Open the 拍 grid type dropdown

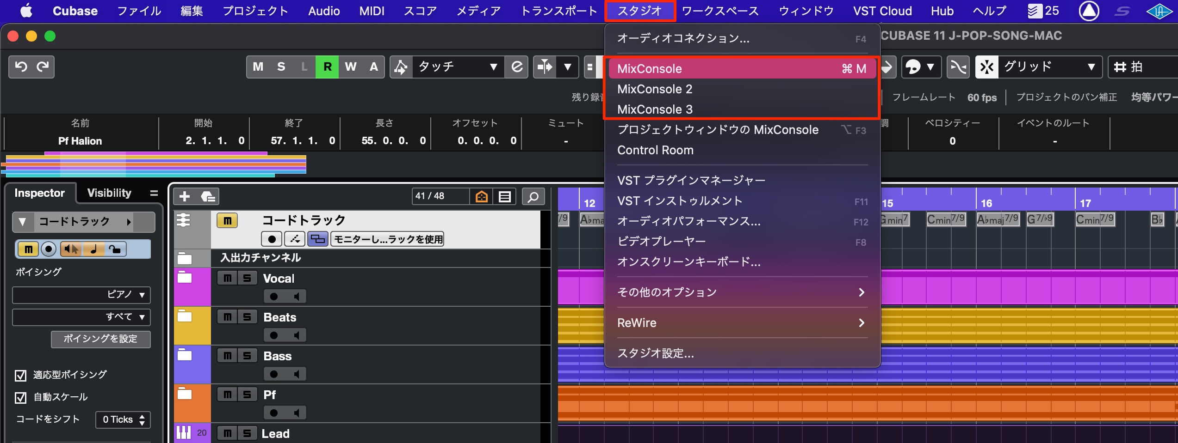point(1143,67)
